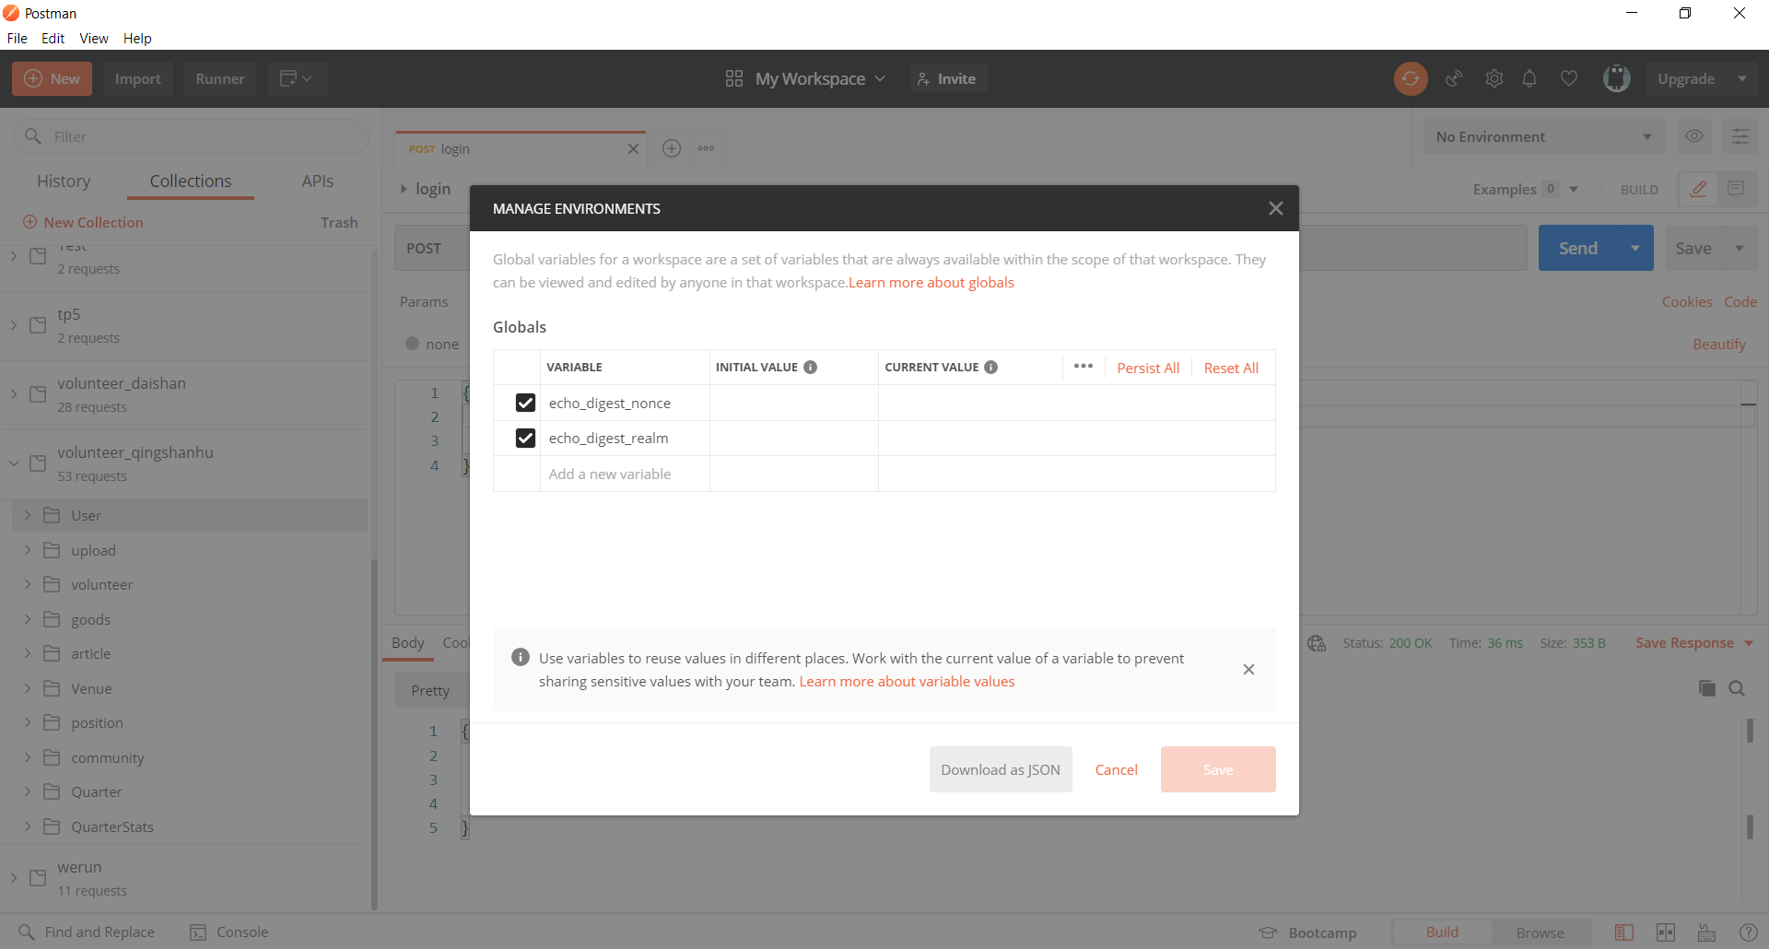Open the No Environment dropdown
Viewport: 1769px width, 949px height.
1543,136
